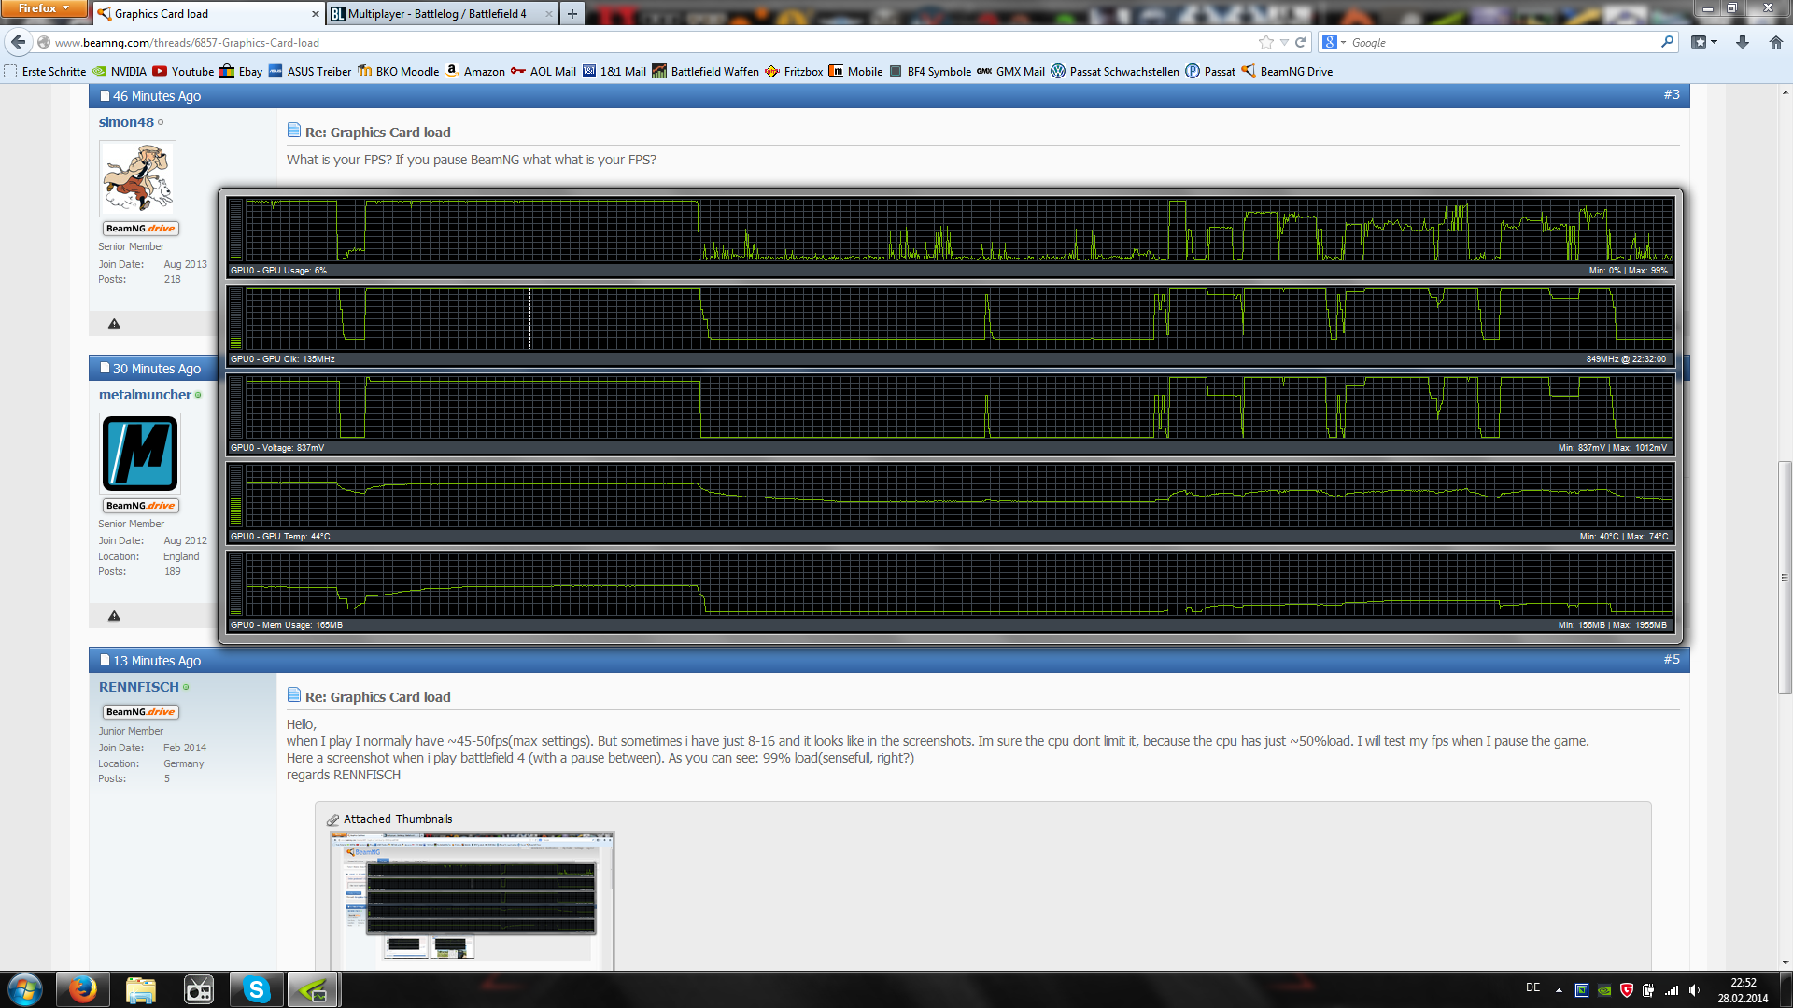Open AOL Mail bookmark
The image size is (1793, 1008).
click(544, 71)
